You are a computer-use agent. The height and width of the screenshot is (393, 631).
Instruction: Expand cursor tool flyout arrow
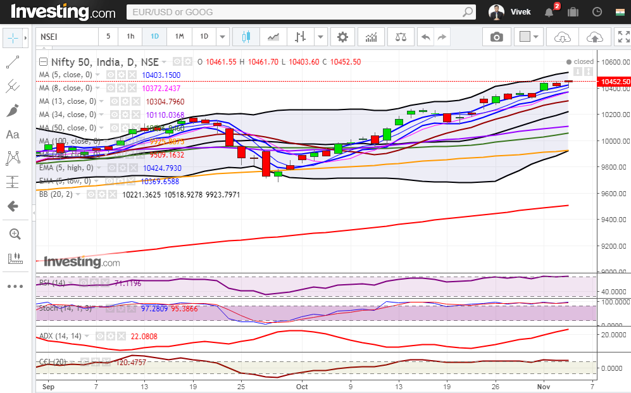click(25, 38)
